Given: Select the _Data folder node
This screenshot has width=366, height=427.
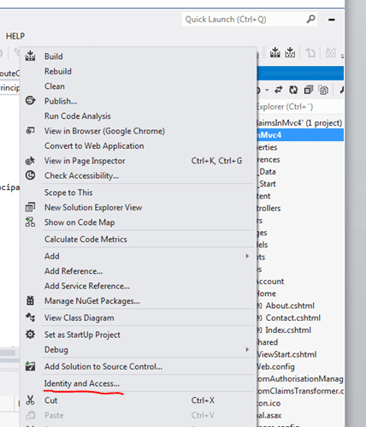Looking at the screenshot, I should [x=267, y=171].
